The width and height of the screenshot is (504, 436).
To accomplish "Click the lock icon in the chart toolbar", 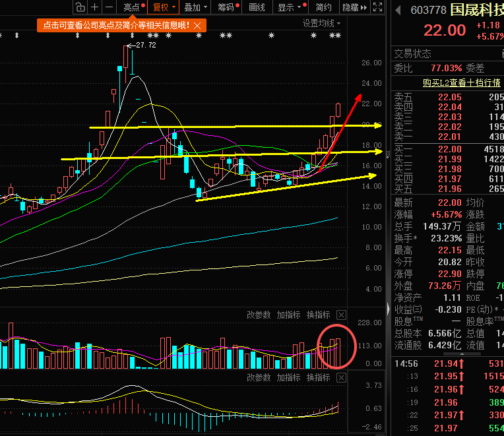I will pos(80,7).
